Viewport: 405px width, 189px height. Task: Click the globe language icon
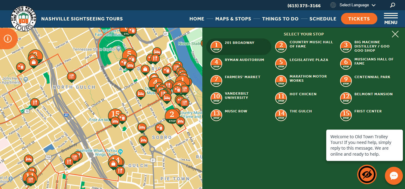coord(333,5)
